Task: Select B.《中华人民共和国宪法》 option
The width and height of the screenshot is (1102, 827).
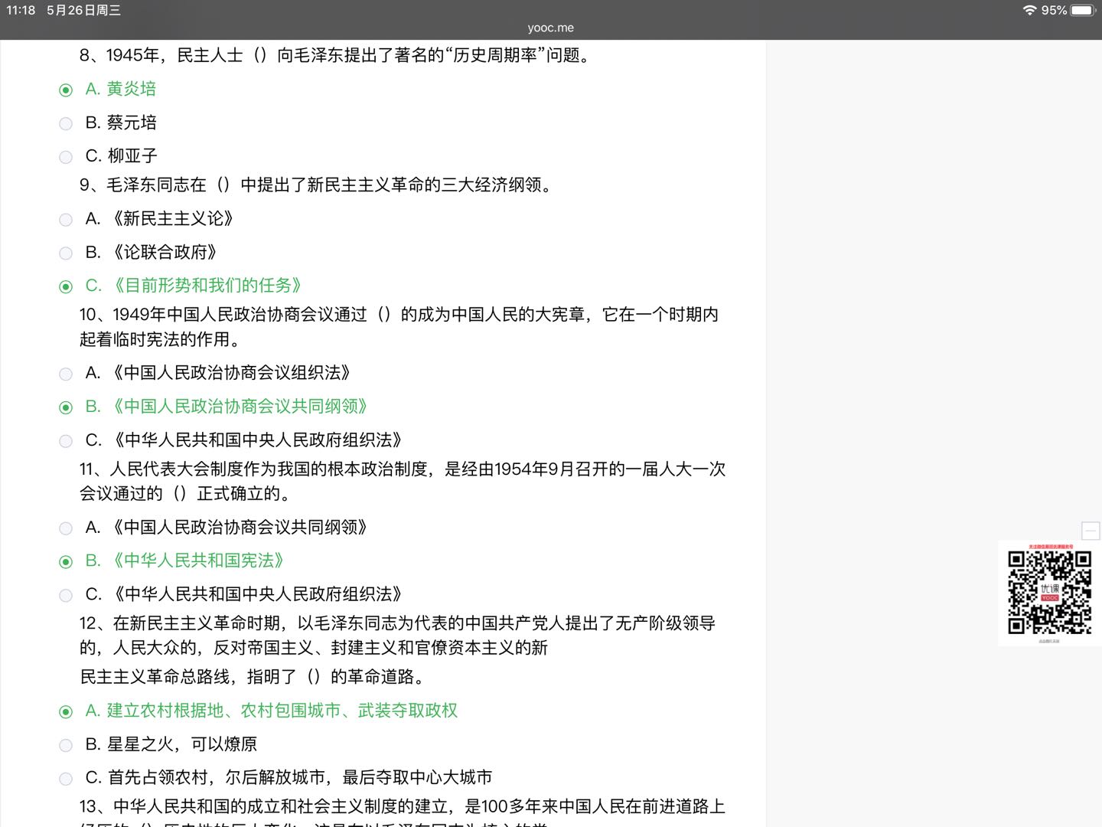Action: click(x=66, y=562)
